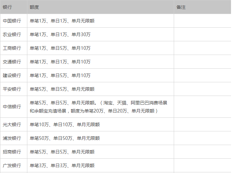Click 招商银行 limit 单笔5万、单日5万、单月无限额
Image resolution: width=245 pixels, height=173 pixels.
[62, 152]
